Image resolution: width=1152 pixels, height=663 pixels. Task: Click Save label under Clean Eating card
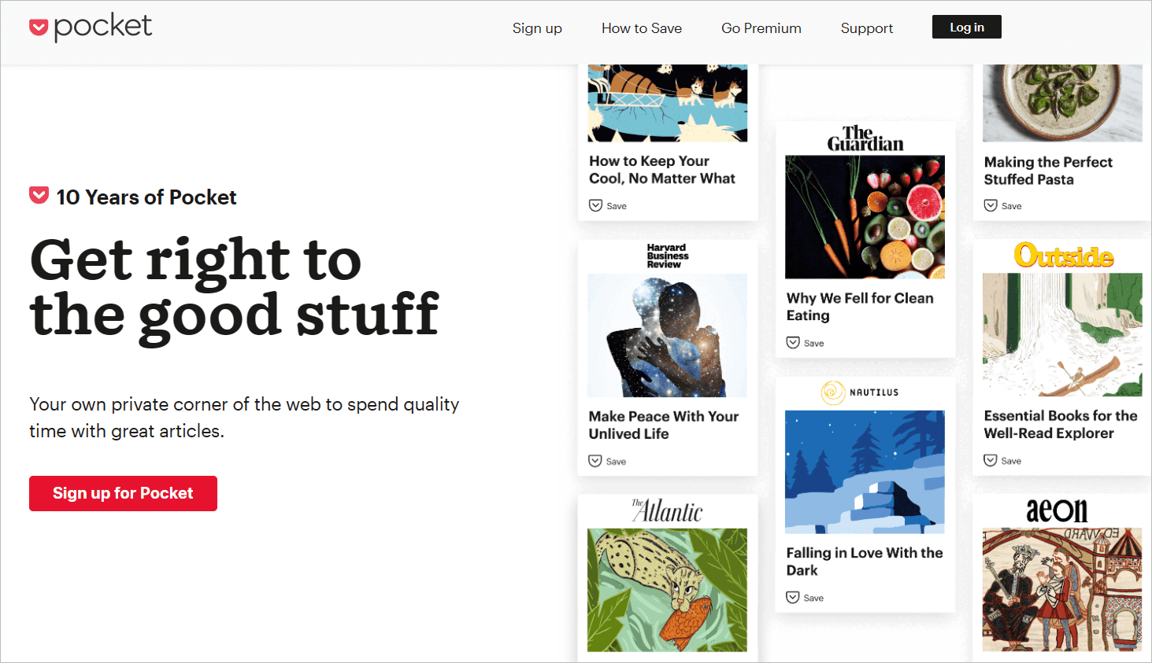pos(814,344)
